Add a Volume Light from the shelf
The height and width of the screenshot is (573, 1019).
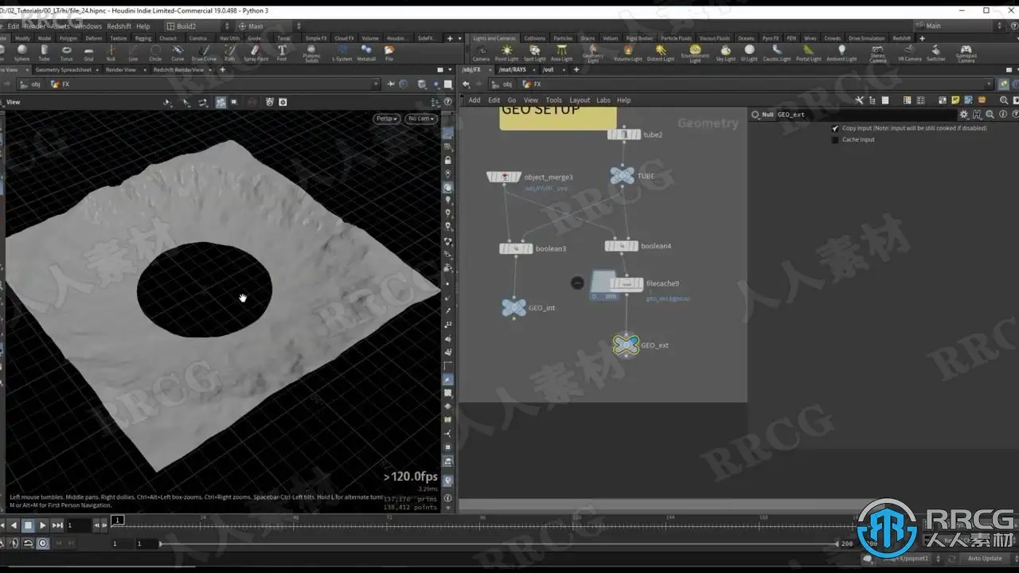[x=627, y=53]
